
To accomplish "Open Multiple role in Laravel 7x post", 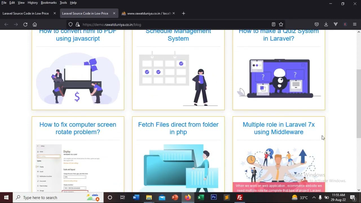I will click(x=279, y=128).
